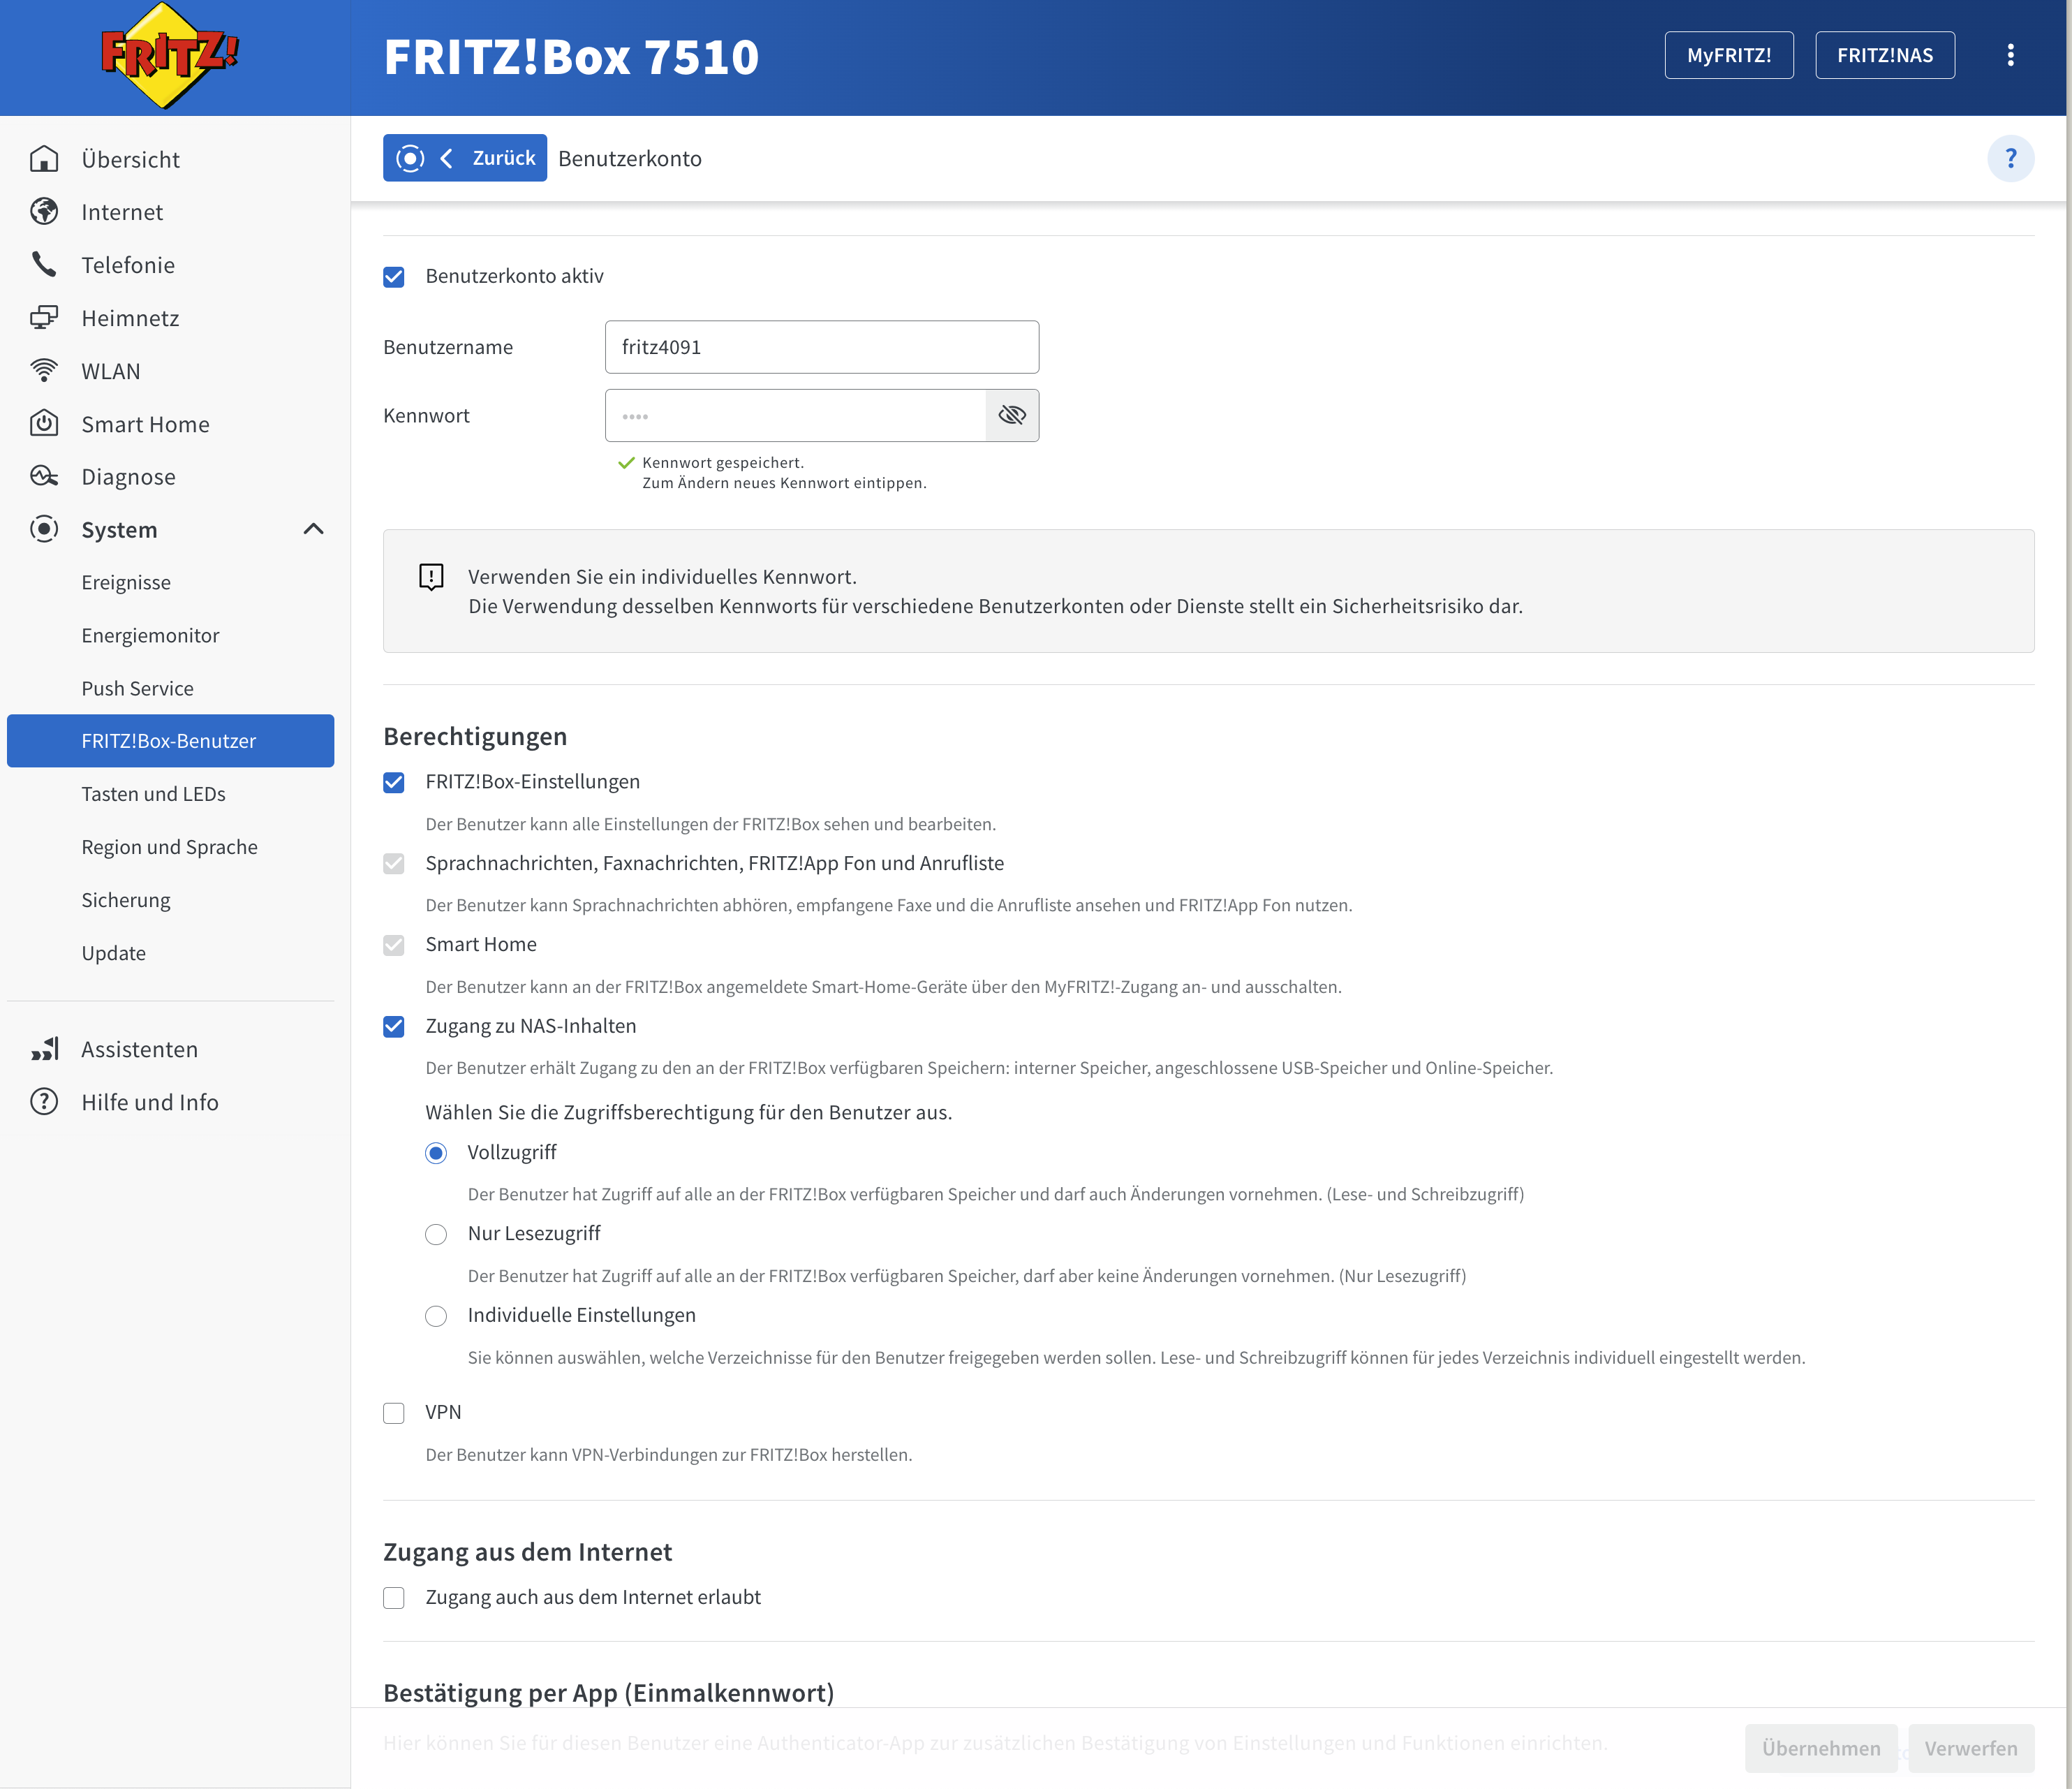The height and width of the screenshot is (1789, 2072).
Task: Open the WLAN menu entry
Action: (170, 371)
